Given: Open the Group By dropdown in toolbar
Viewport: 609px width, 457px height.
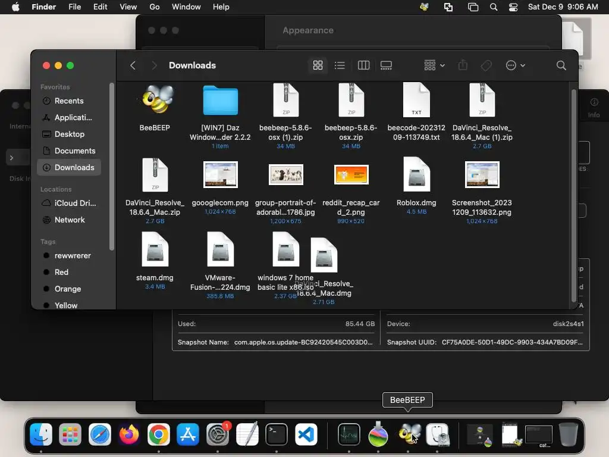Looking at the screenshot, I should (x=434, y=65).
